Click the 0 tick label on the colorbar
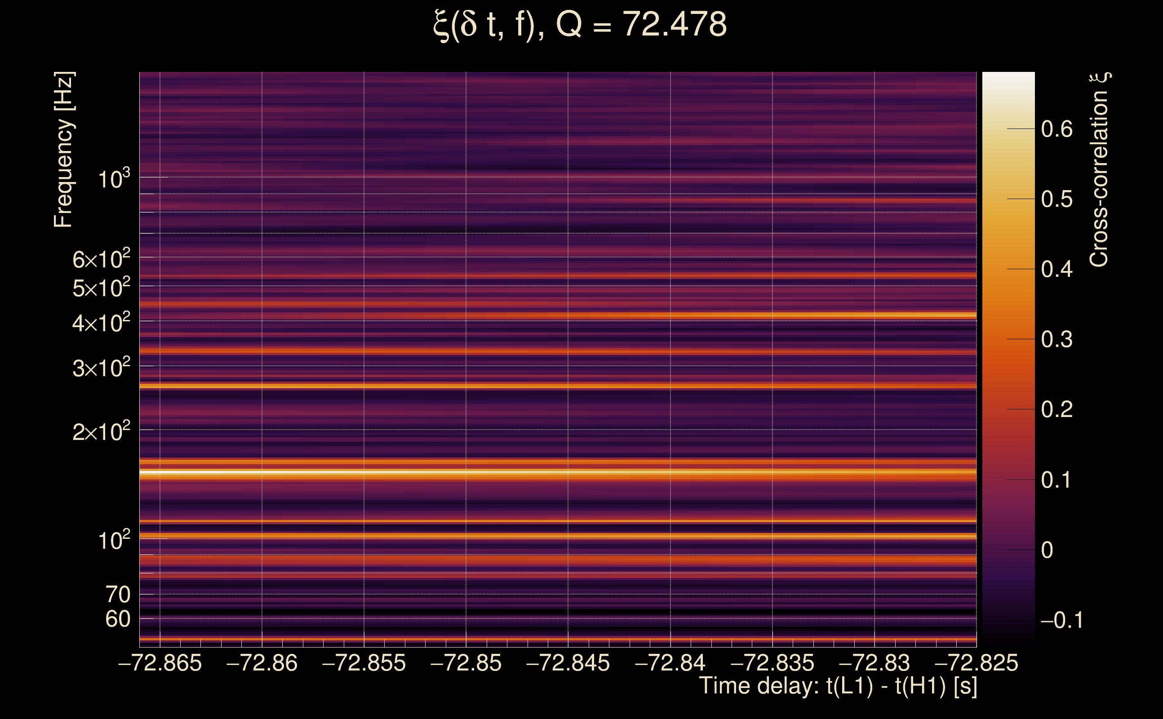1163x719 pixels. [x=1047, y=550]
